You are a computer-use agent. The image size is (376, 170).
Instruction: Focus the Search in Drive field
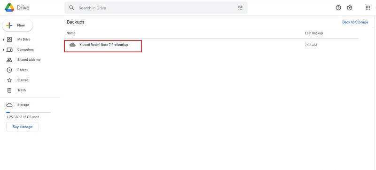(156, 8)
